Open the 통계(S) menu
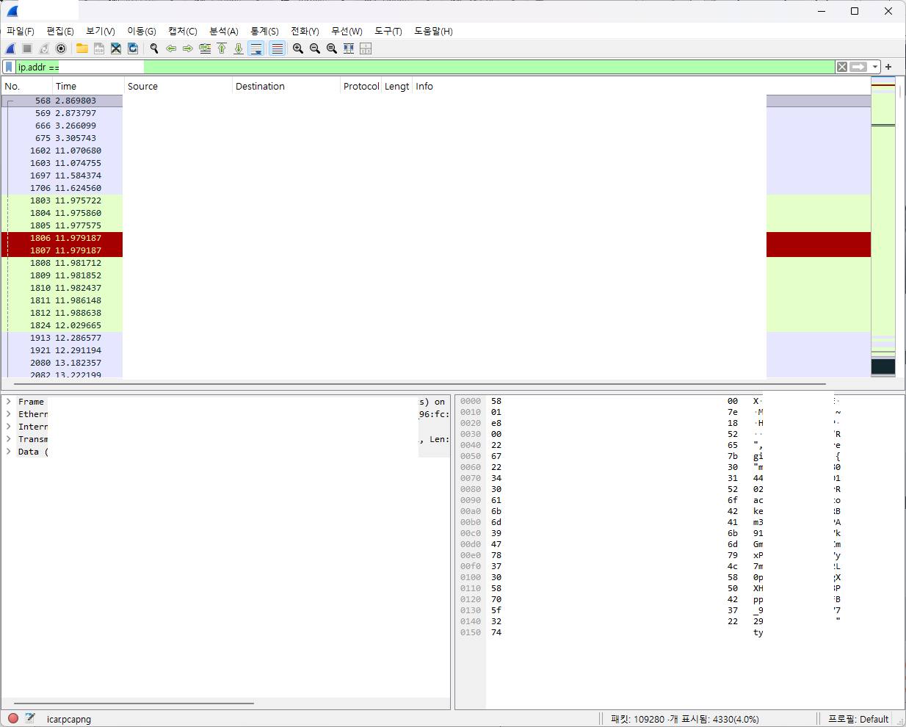The height and width of the screenshot is (727, 906). (264, 31)
